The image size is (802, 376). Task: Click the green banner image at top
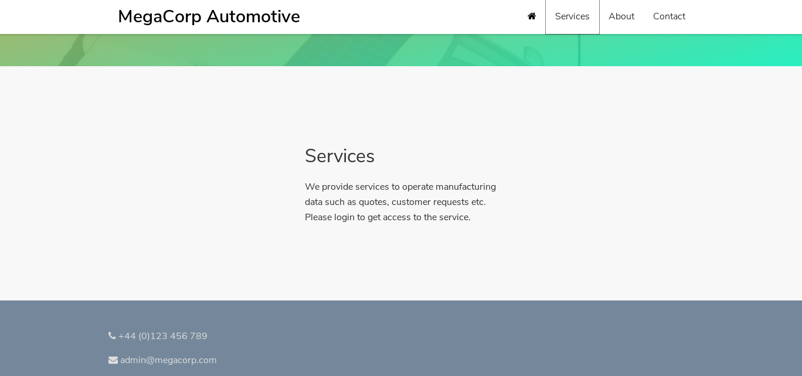(x=401, y=50)
